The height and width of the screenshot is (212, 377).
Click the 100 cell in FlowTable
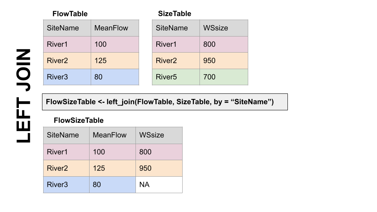(115, 44)
